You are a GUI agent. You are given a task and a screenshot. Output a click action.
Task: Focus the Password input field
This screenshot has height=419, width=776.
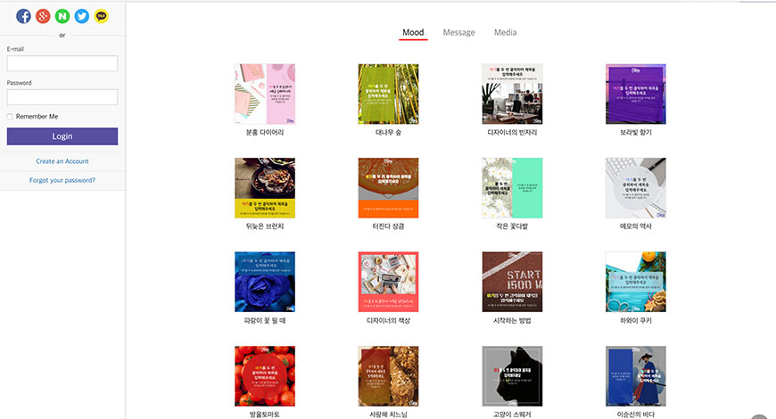click(62, 97)
